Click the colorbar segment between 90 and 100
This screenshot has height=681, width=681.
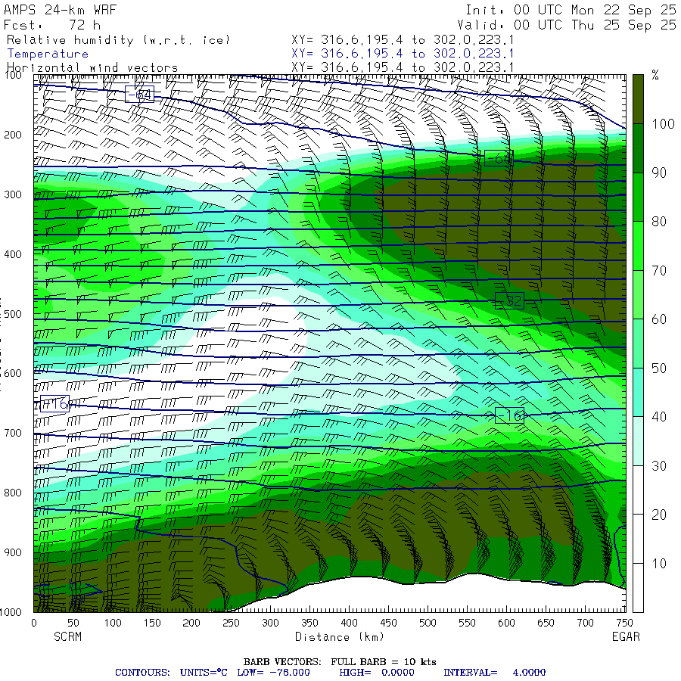638,148
